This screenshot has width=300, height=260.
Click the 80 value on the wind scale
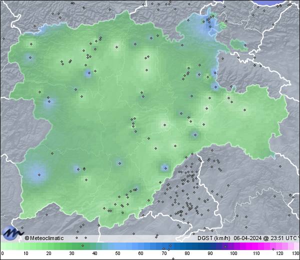[187, 254]
